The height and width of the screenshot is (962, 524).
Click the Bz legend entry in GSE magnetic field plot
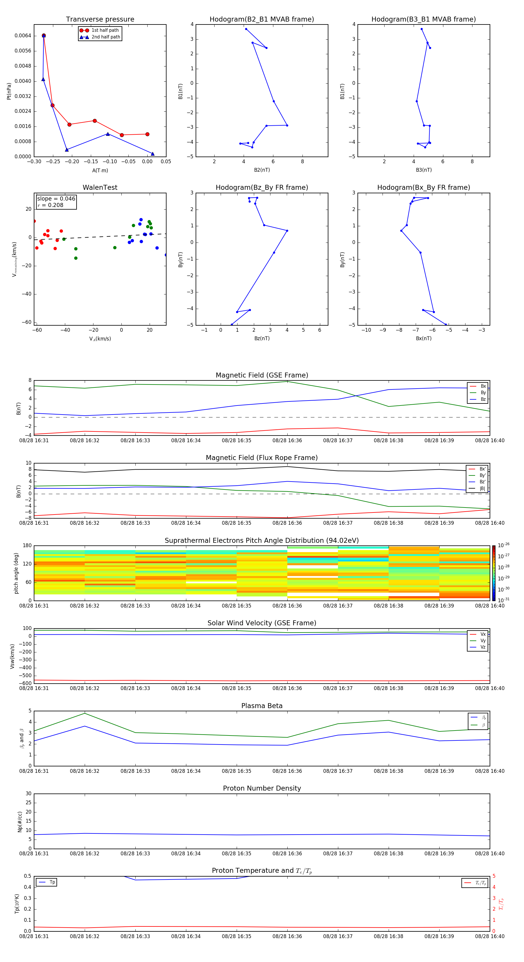[478, 399]
